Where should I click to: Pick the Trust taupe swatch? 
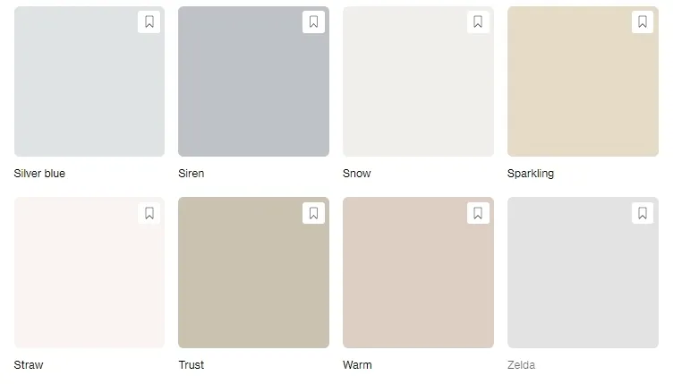pos(253,272)
